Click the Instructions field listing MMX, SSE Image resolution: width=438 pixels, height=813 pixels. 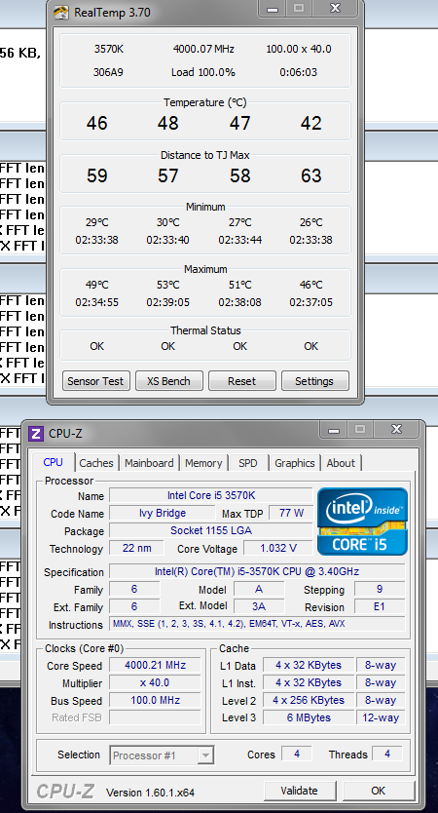coord(257,624)
